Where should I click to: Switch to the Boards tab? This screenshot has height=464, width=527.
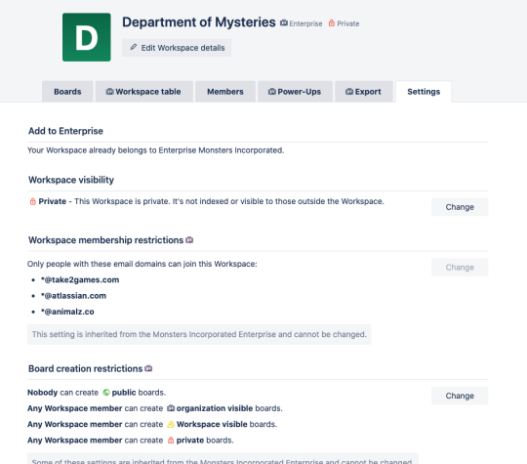tap(67, 92)
